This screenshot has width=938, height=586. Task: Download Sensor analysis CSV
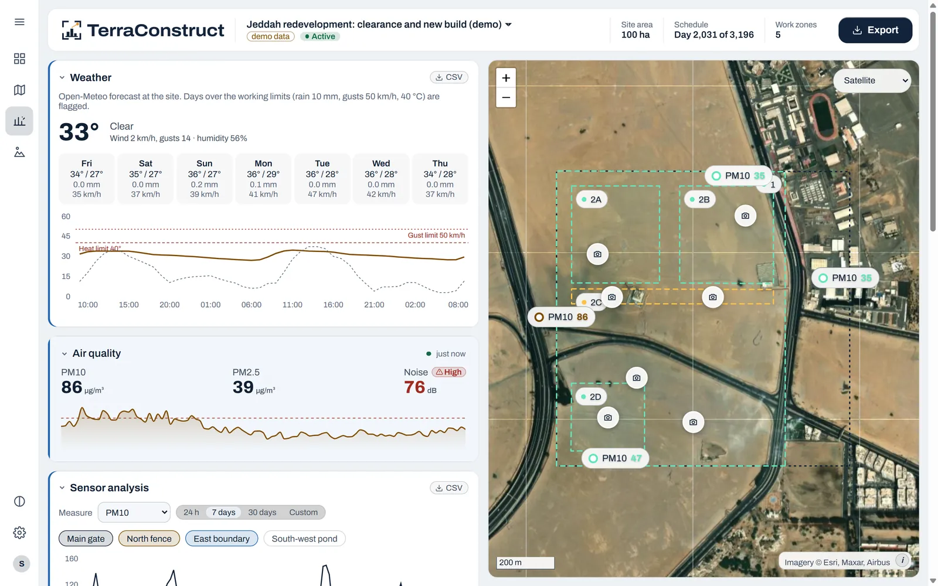click(x=449, y=488)
